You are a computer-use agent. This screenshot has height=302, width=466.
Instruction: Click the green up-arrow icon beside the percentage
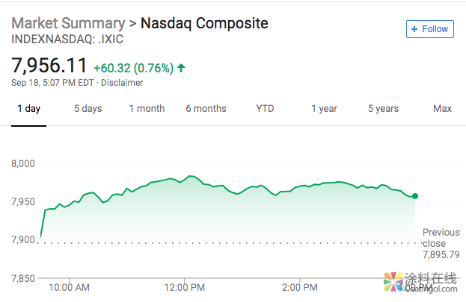pyautogui.click(x=181, y=69)
